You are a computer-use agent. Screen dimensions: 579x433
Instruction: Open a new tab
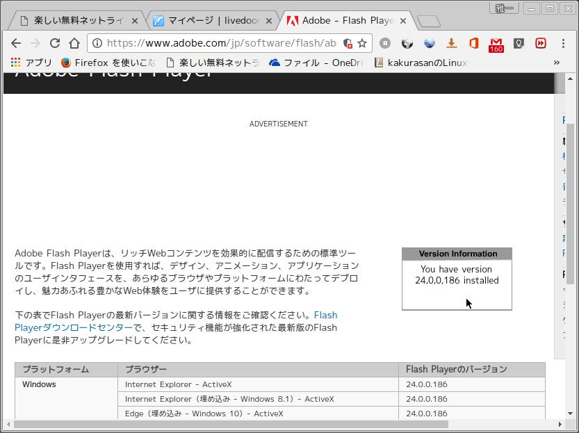coord(429,22)
